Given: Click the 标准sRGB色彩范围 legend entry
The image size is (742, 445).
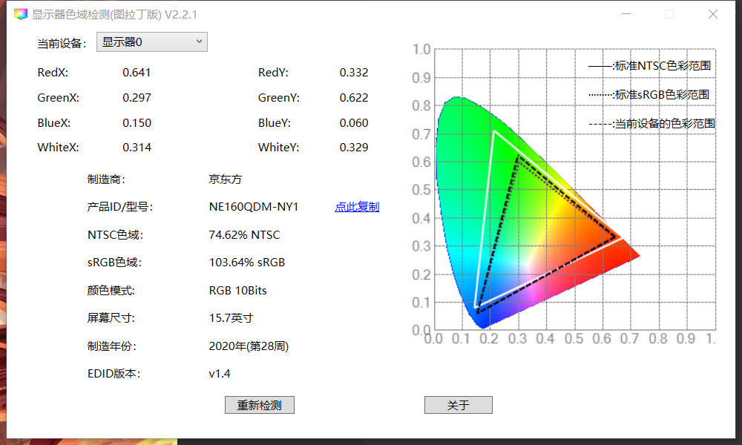Looking at the screenshot, I should (649, 95).
